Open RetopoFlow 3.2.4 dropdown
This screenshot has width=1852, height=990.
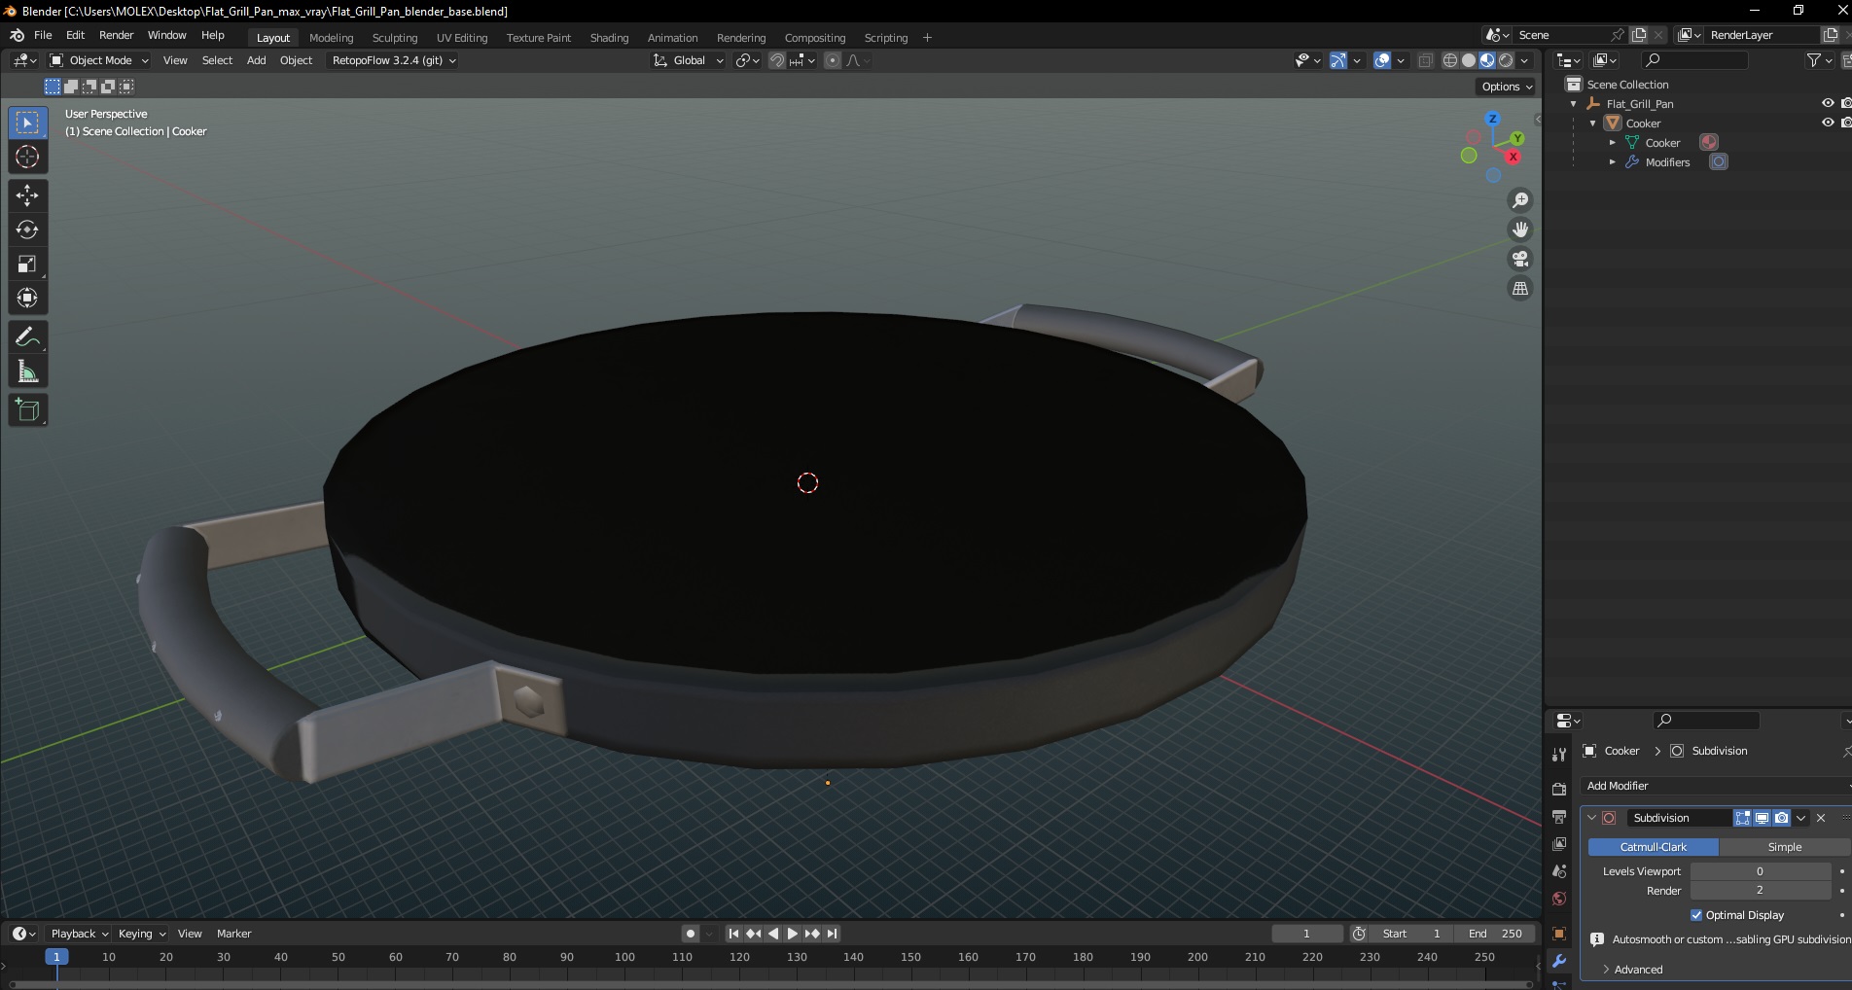click(x=392, y=60)
